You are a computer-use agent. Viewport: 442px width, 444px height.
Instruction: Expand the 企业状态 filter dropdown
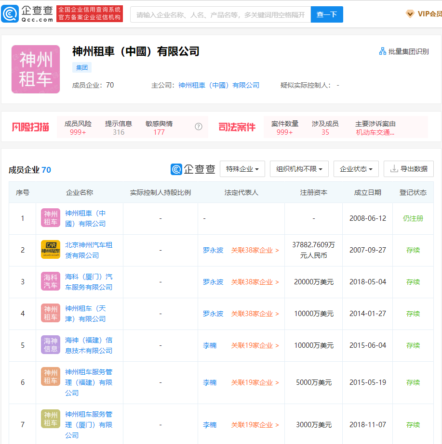pos(356,169)
